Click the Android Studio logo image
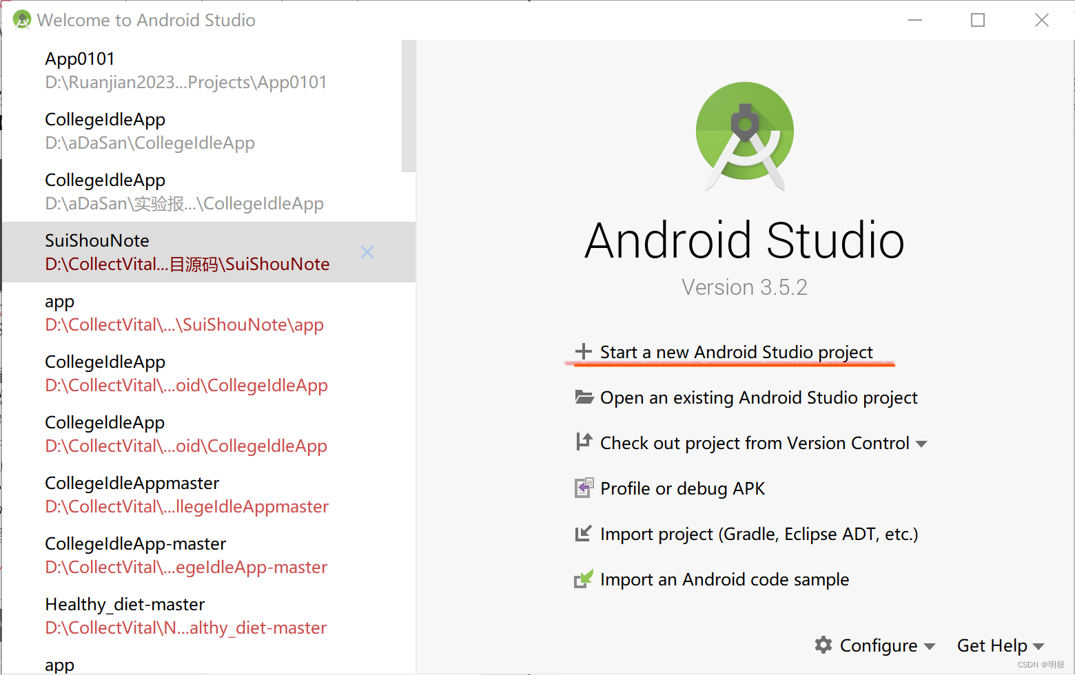 744,133
